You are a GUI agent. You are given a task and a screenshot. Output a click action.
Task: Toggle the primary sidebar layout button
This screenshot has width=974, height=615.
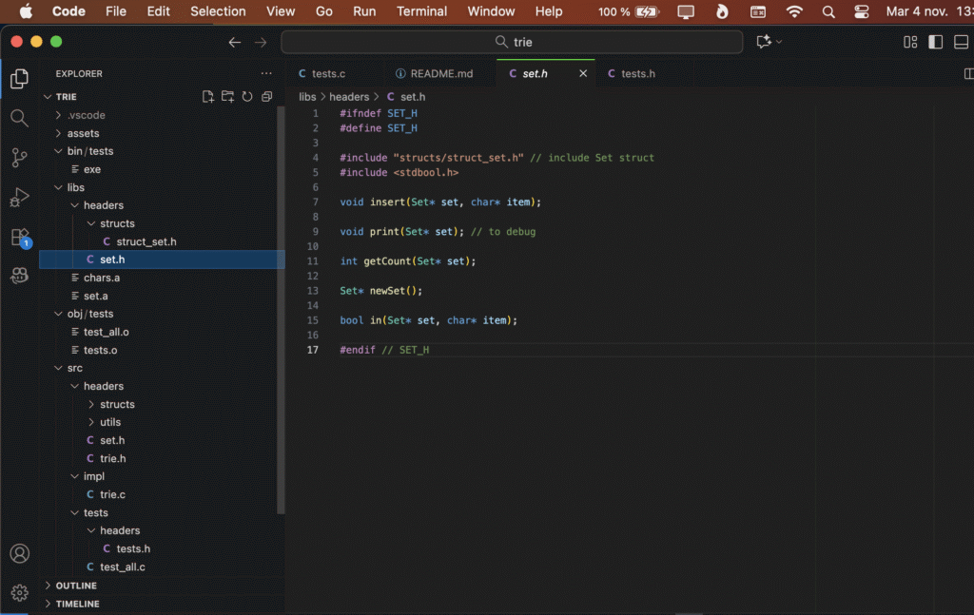[935, 42]
